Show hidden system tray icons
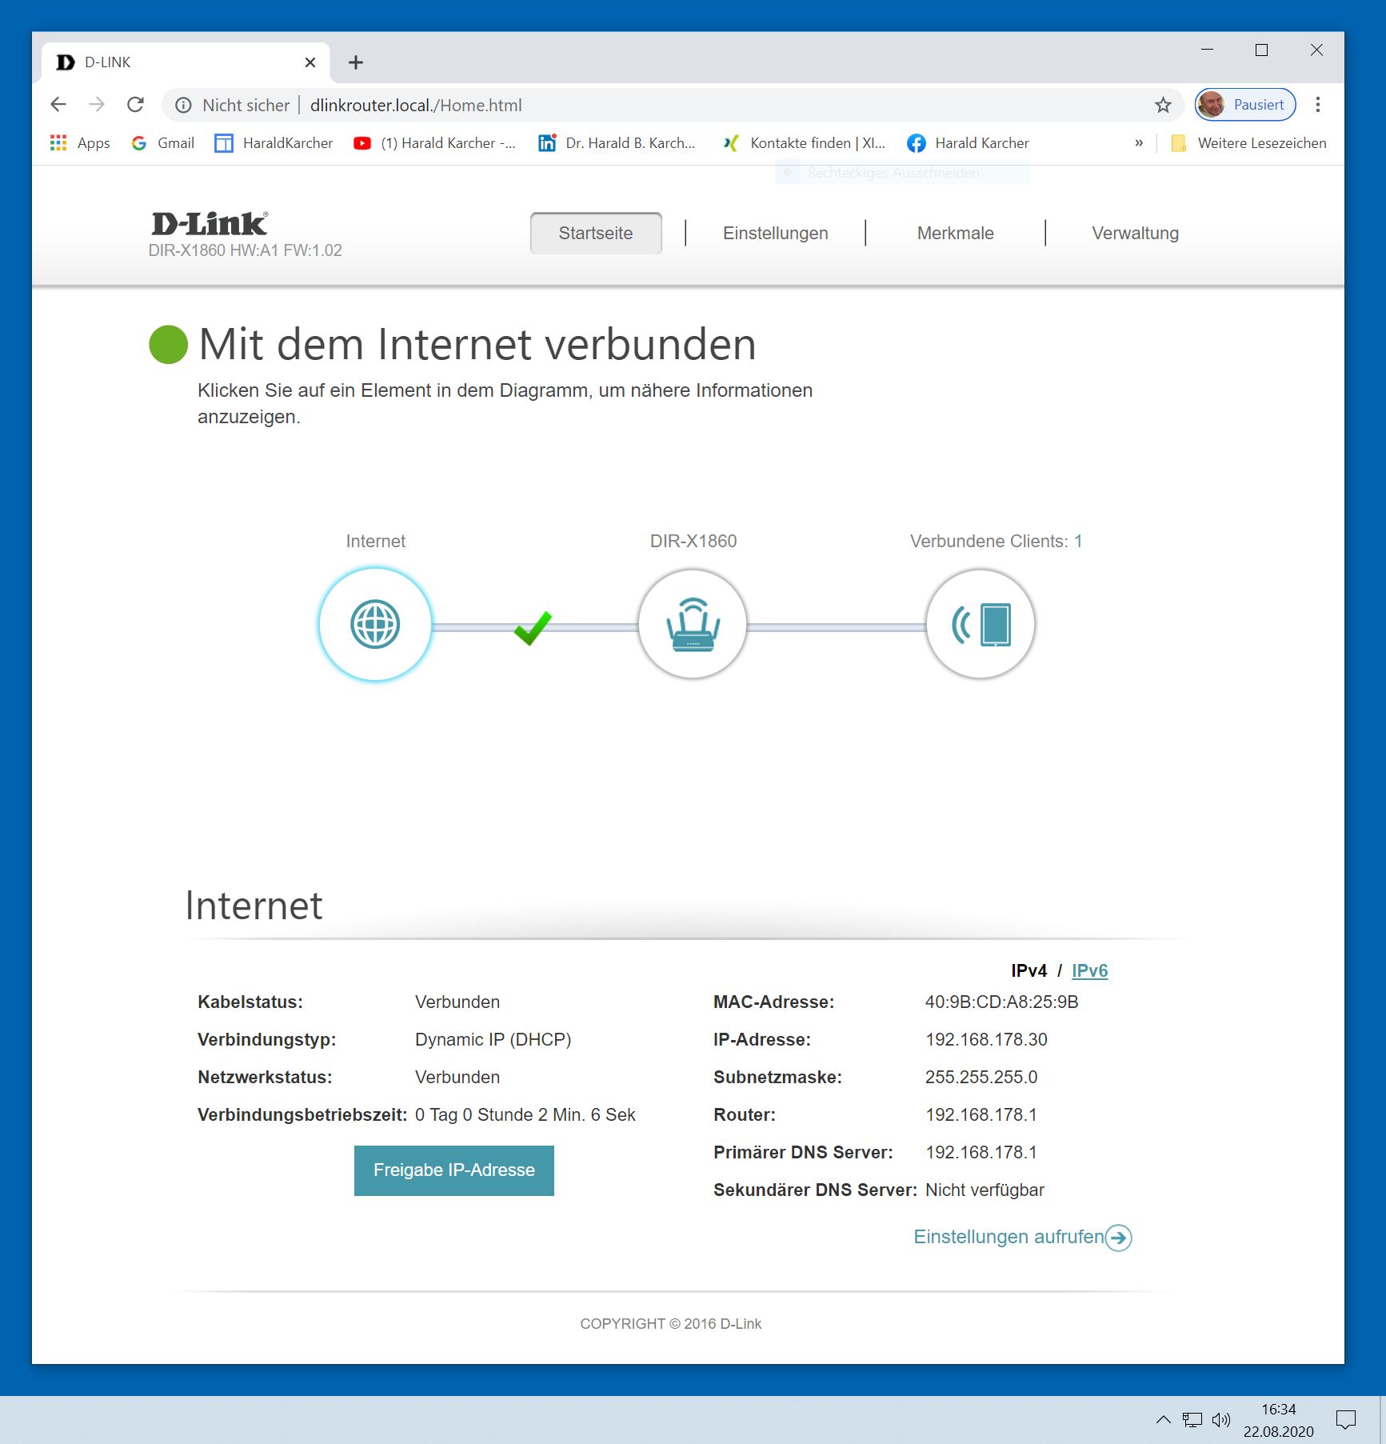The image size is (1386, 1444). [x=1164, y=1419]
